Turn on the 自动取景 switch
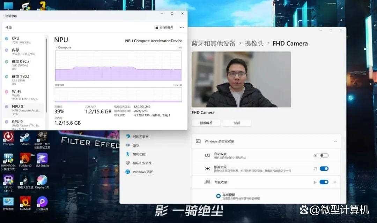Image resolution: width=377 pixels, height=223 pixels. click(324, 155)
